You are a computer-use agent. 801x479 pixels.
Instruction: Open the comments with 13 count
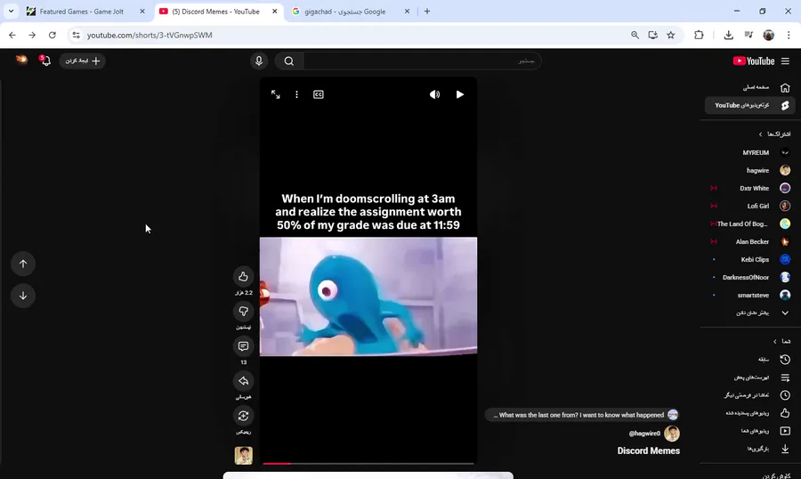[243, 346]
